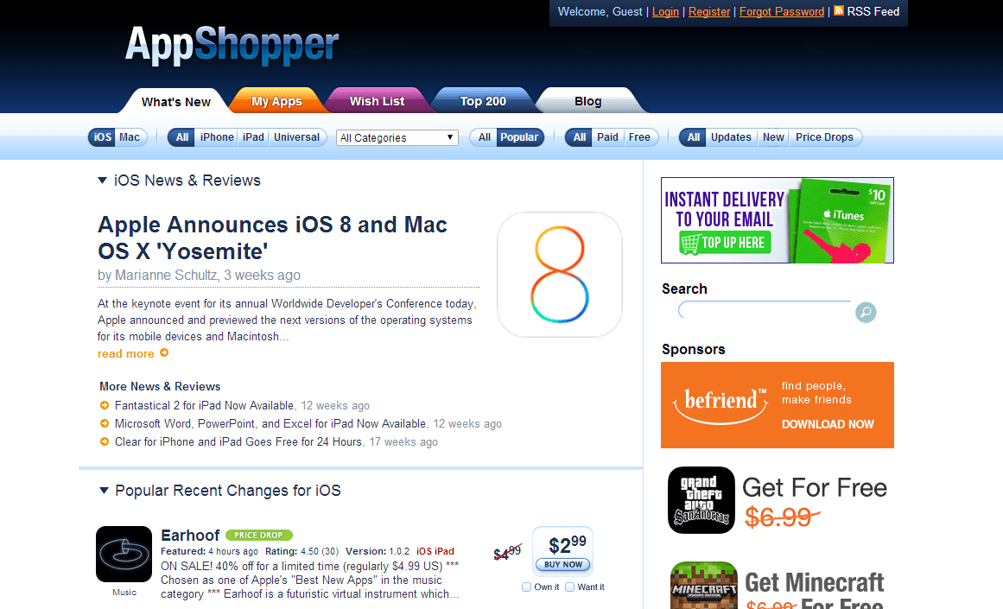Select the iOS platform toggle
The width and height of the screenshot is (1003, 609).
[102, 136]
